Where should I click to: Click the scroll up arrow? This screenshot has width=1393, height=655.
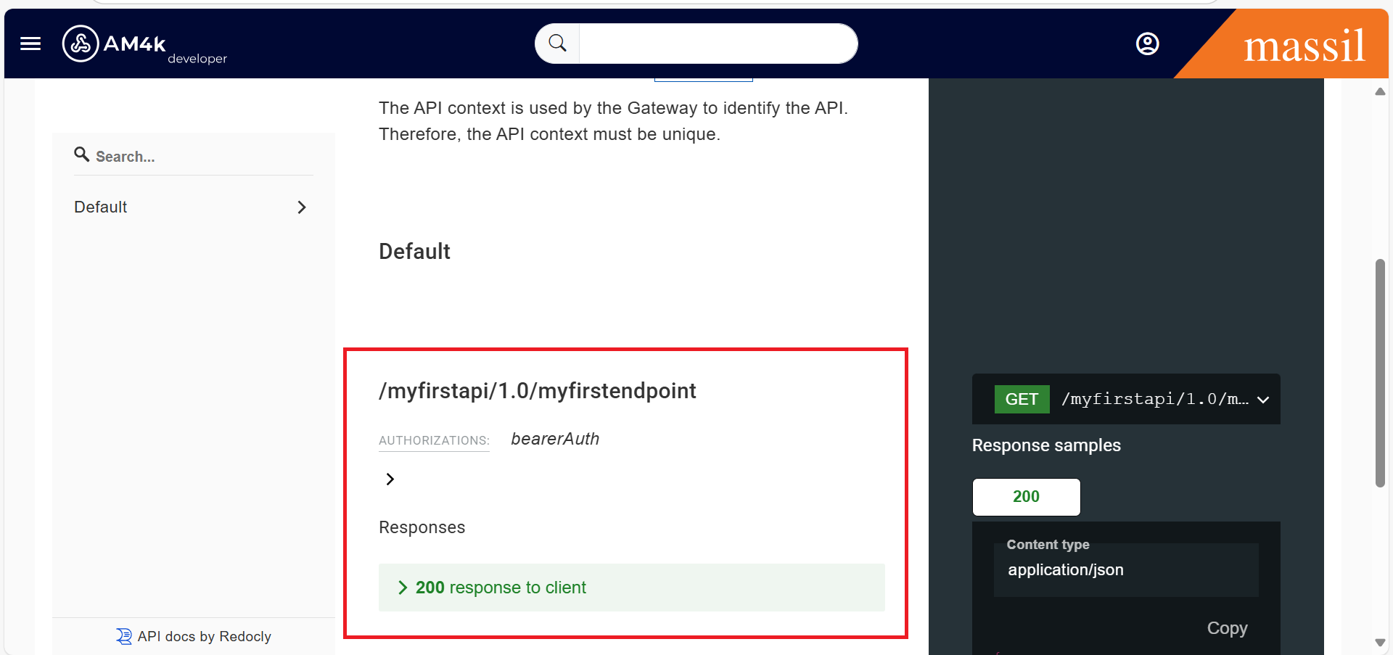[1380, 91]
